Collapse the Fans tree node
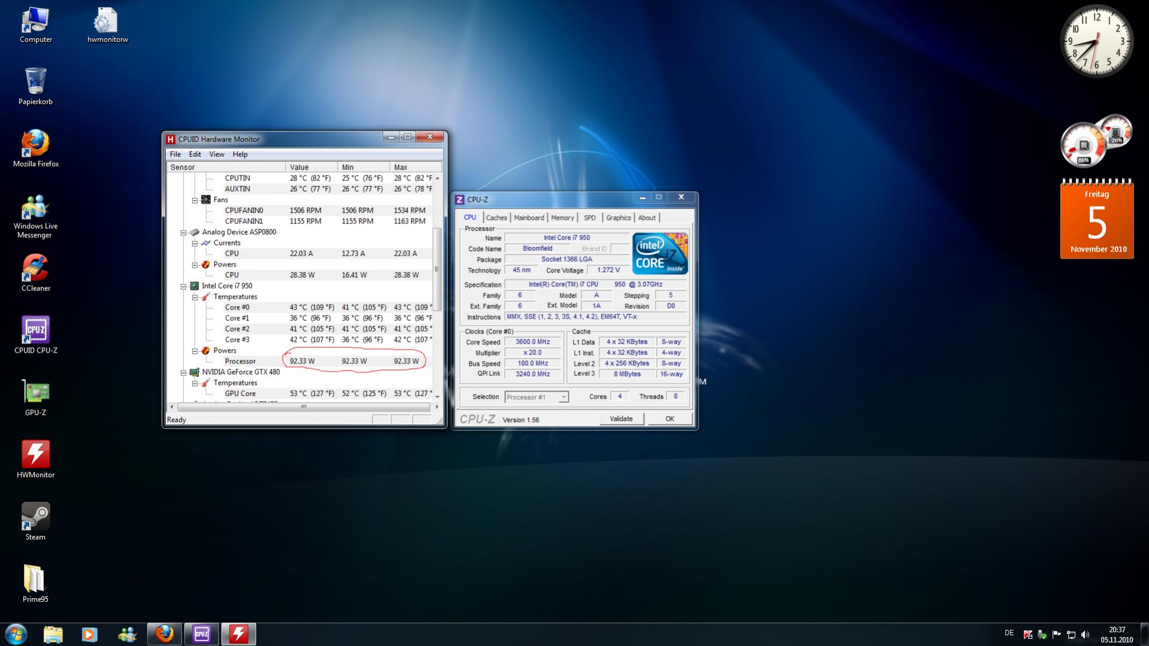The height and width of the screenshot is (646, 1149). (195, 200)
